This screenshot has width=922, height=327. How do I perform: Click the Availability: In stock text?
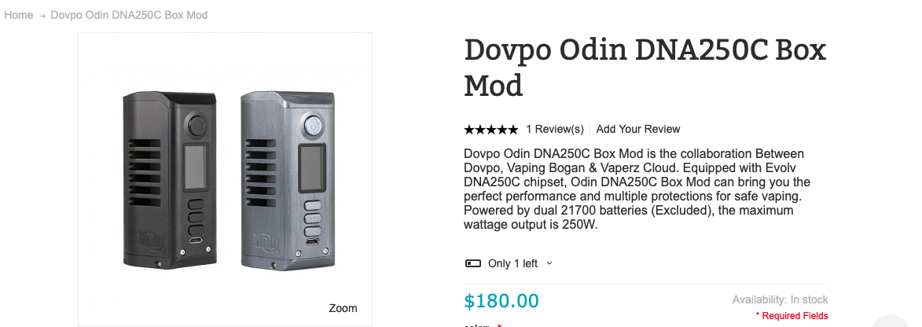click(x=780, y=299)
